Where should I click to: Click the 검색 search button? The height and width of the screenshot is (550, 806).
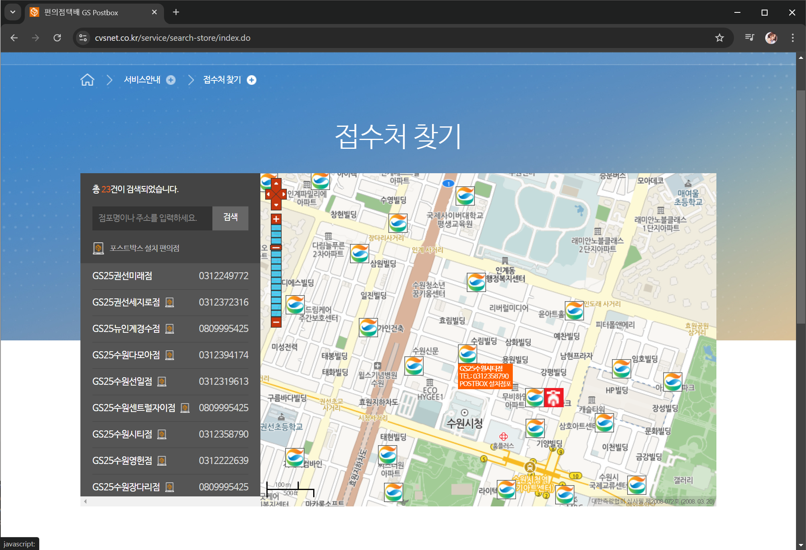pyautogui.click(x=230, y=218)
